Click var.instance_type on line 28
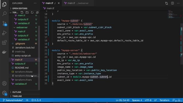183x103 pixels. click(89, 74)
